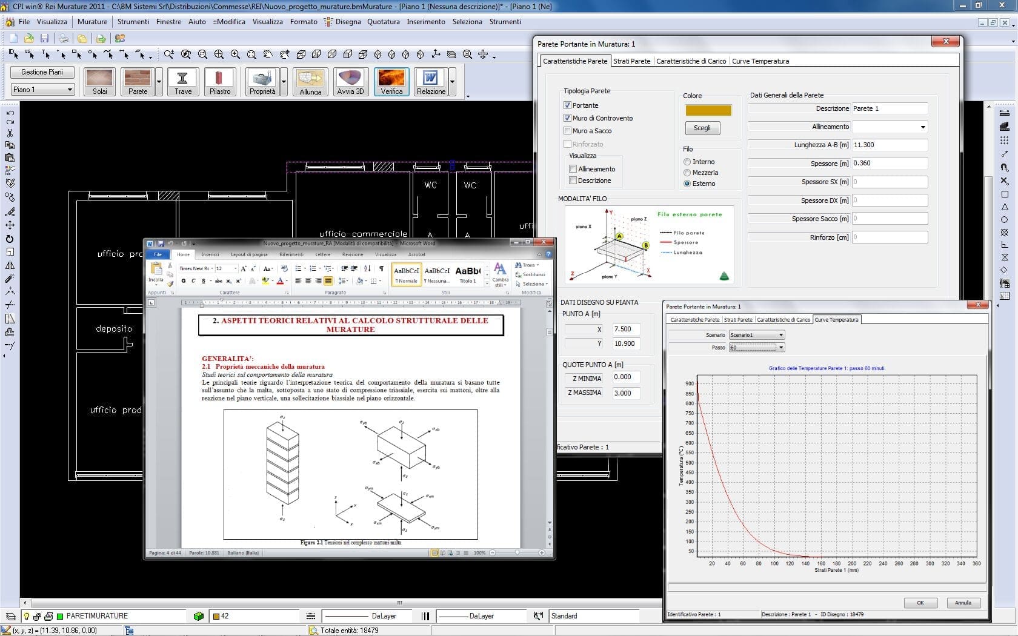Image resolution: width=1018 pixels, height=636 pixels.
Task: Select the Mezzeria filo radio button
Action: point(687,173)
